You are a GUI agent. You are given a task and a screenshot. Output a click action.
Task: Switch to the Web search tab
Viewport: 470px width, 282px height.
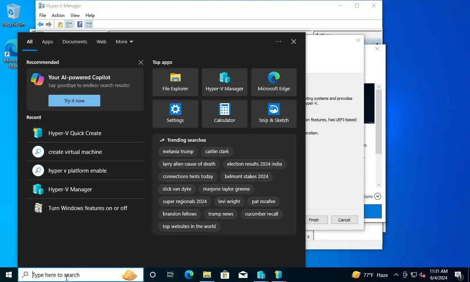click(101, 41)
